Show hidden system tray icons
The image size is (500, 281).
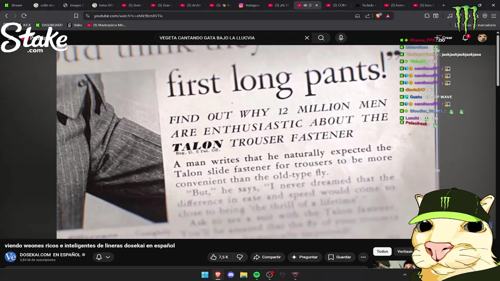click(405, 275)
